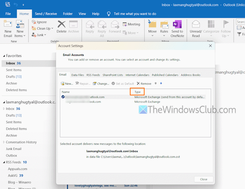Open the Junk Email folder
Image resolution: width=245 pixels, height=189 pixels.
[14, 149]
